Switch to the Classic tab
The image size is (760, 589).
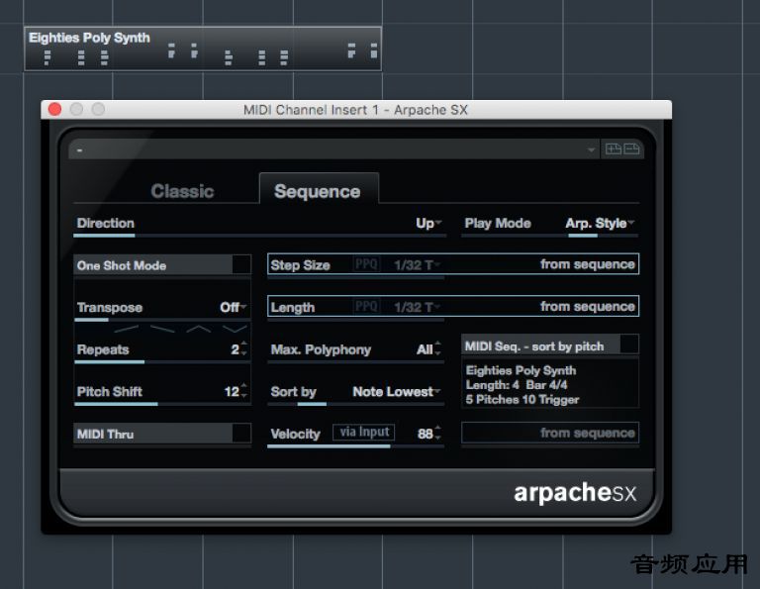coord(182,191)
